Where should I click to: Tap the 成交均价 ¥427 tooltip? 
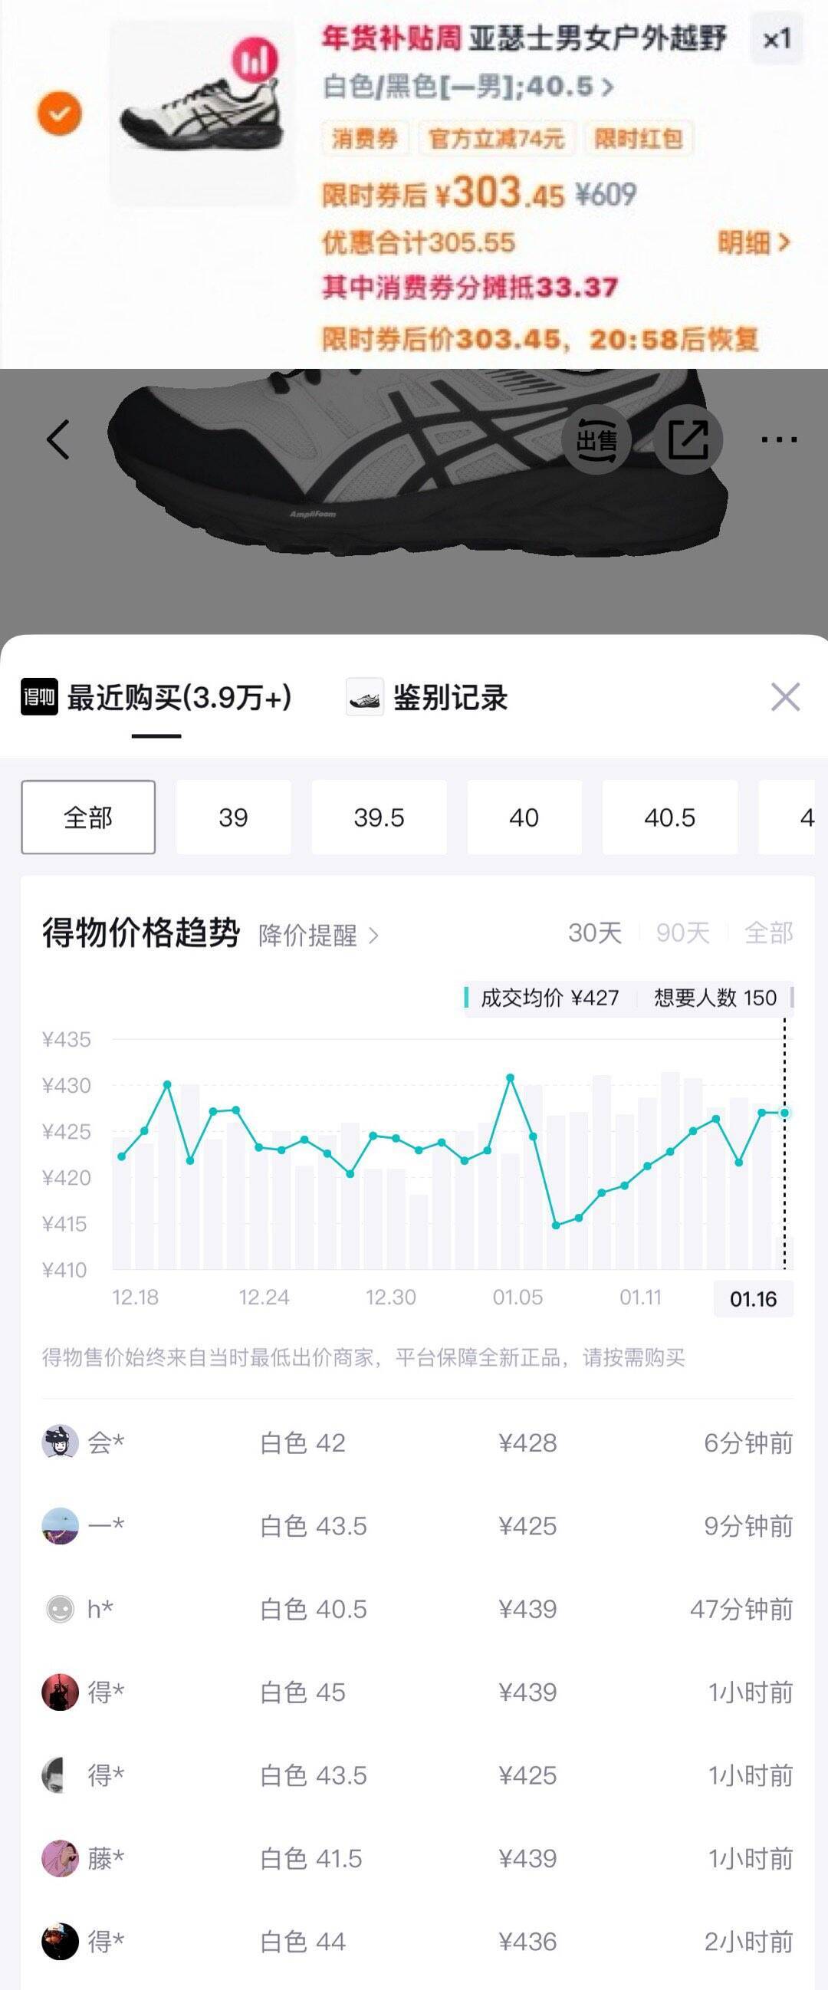548,998
